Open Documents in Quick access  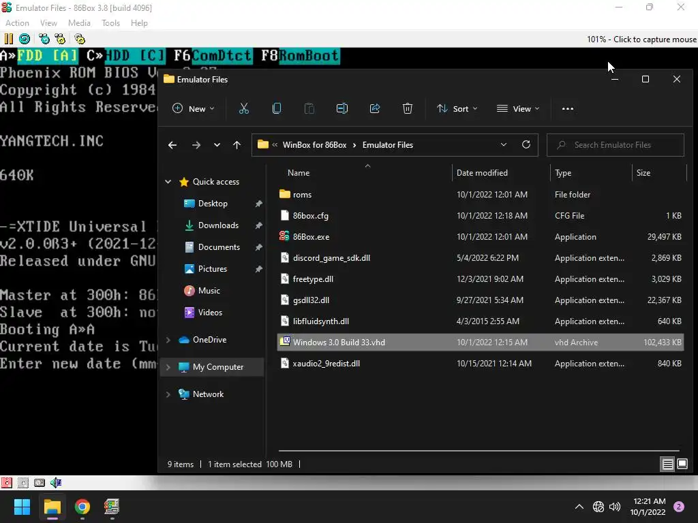point(212,247)
